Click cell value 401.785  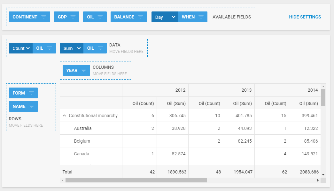(x=244, y=116)
